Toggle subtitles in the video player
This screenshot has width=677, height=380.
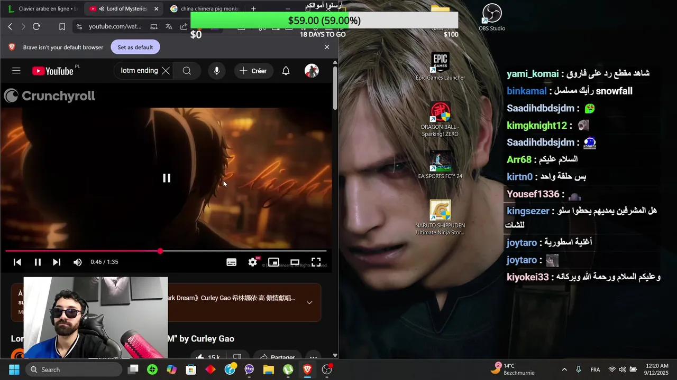click(231, 262)
